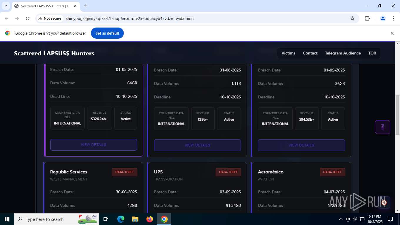The image size is (400, 225).
Task: Click the floating PGP button
Action: tap(382, 127)
